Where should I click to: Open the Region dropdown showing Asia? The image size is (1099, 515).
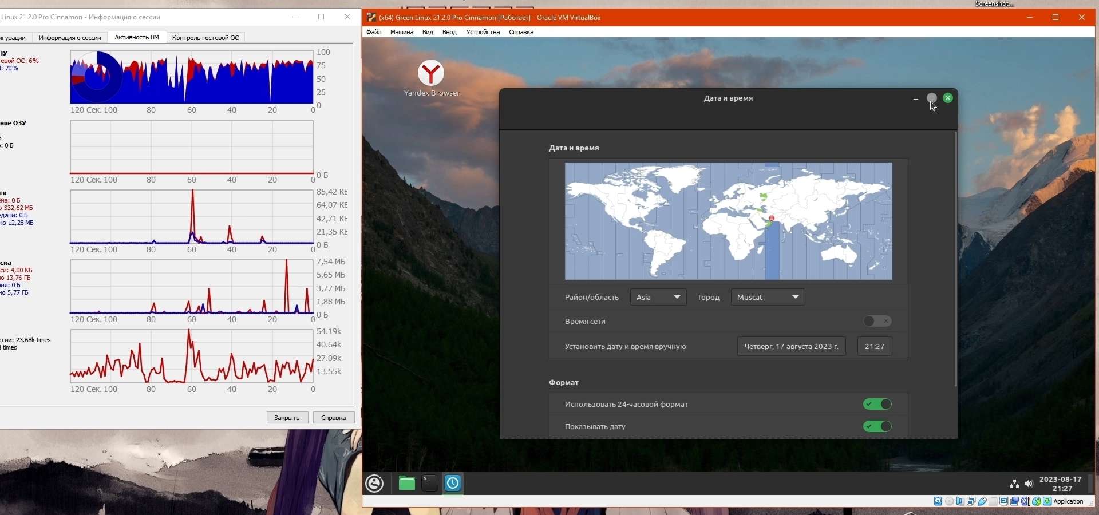click(658, 297)
